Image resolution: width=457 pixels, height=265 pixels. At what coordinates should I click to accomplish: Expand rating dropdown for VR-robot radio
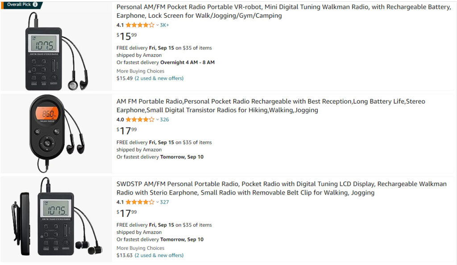[158, 25]
